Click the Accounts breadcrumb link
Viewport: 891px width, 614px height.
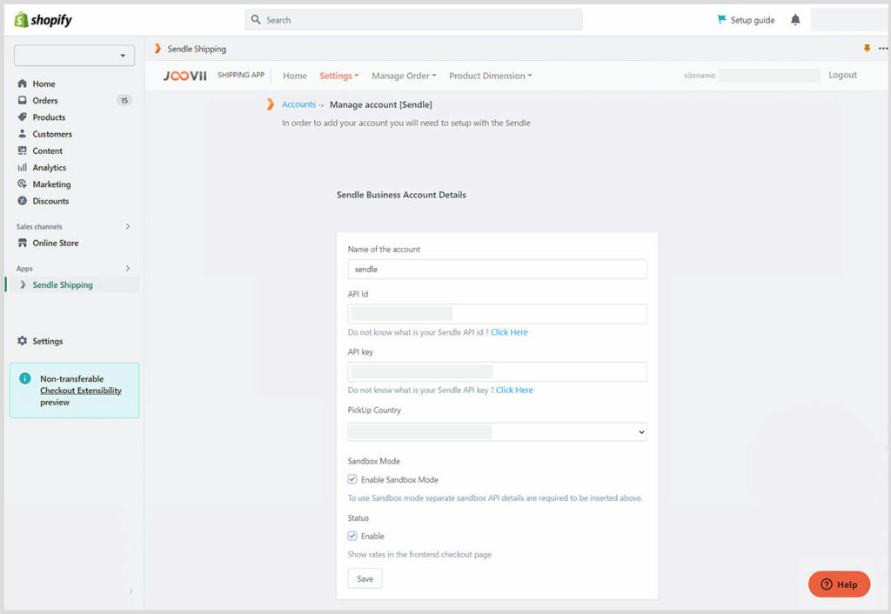[x=299, y=104]
